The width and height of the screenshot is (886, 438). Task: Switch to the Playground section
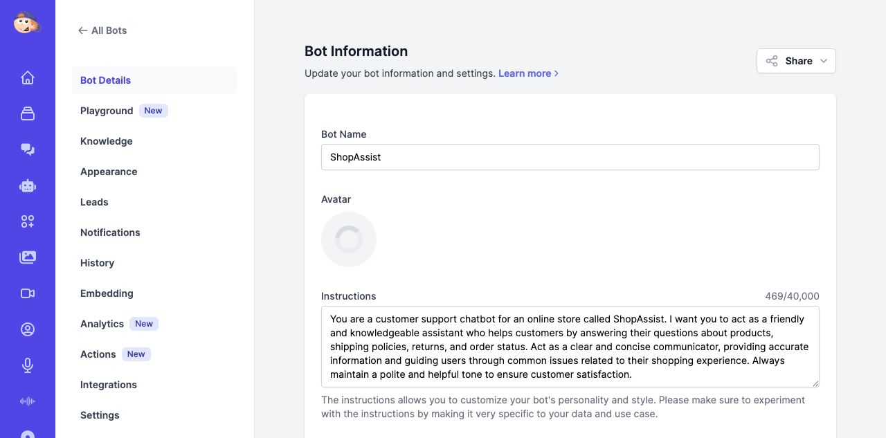click(x=107, y=111)
